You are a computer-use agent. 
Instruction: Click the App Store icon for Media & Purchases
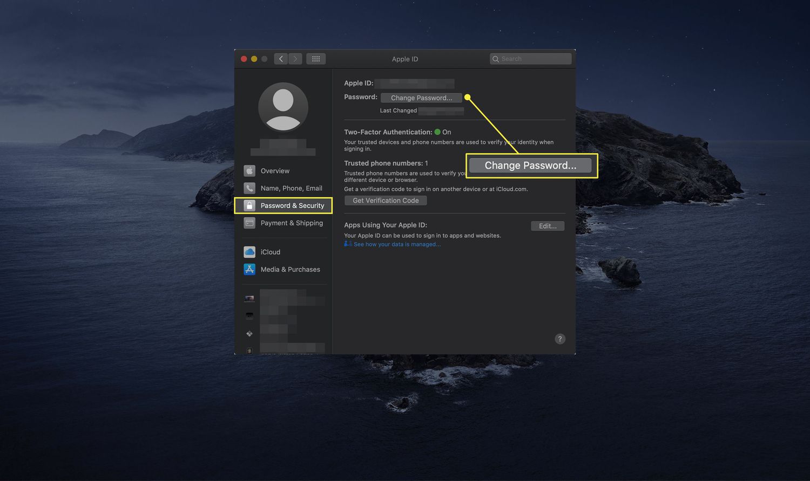(249, 269)
